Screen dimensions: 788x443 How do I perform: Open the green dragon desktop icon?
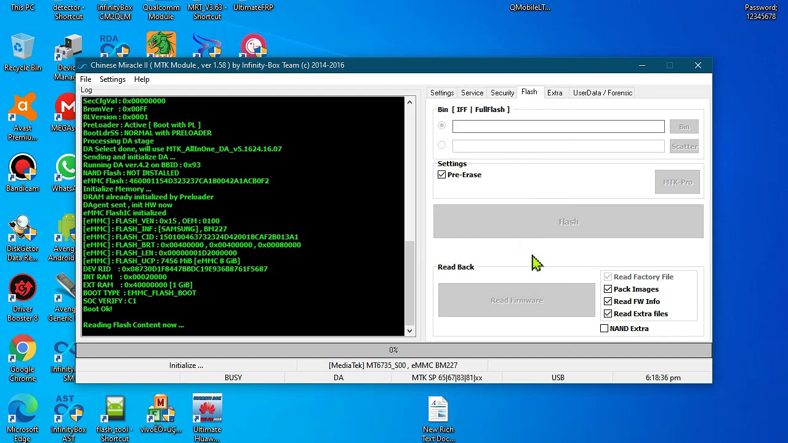pyautogui.click(x=161, y=44)
